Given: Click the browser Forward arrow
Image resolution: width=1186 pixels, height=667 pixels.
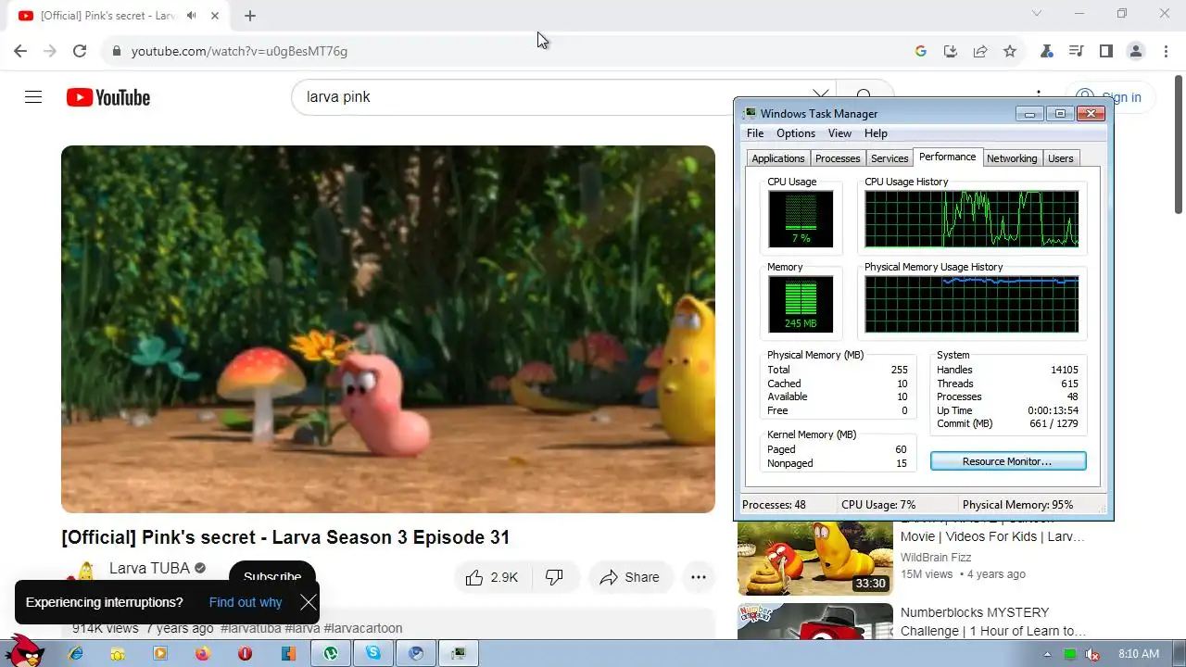Looking at the screenshot, I should coord(50,51).
